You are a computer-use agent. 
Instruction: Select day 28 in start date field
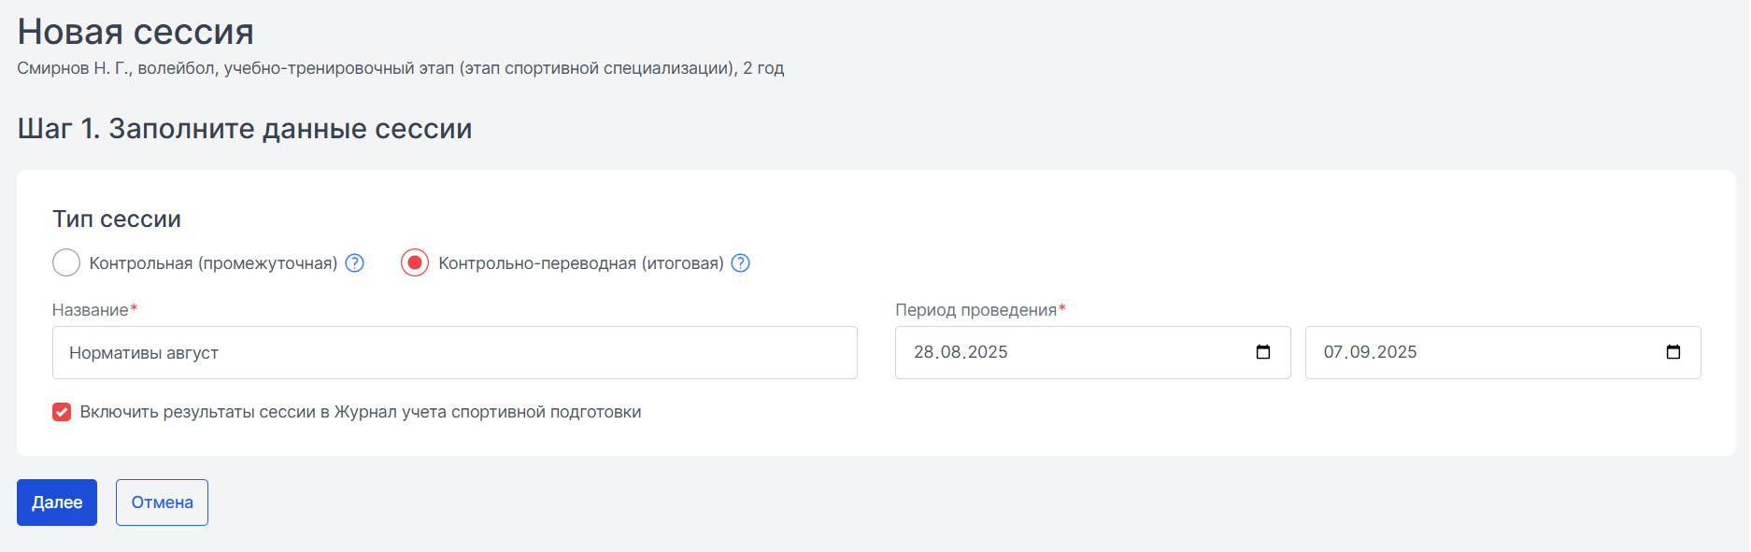924,352
